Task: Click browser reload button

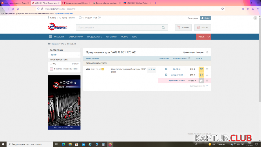Action: [13, 9]
